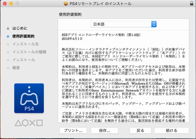Select the はじめに step in the sidebar

(x=20, y=28)
